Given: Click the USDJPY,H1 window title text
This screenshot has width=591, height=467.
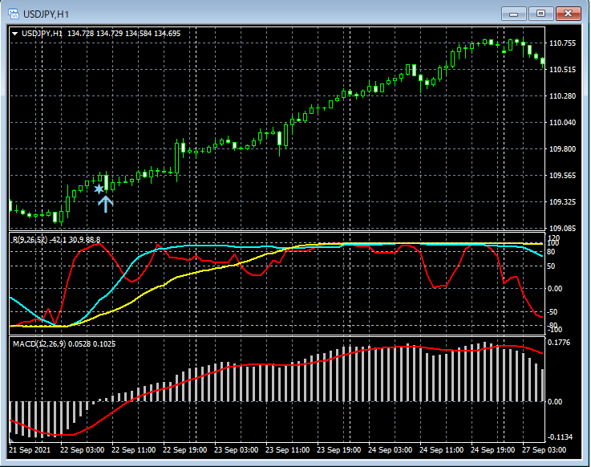Looking at the screenshot, I should pos(46,14).
